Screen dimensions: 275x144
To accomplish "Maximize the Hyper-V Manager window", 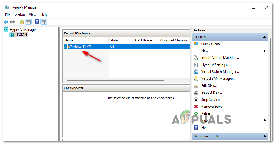I will 253,7.
